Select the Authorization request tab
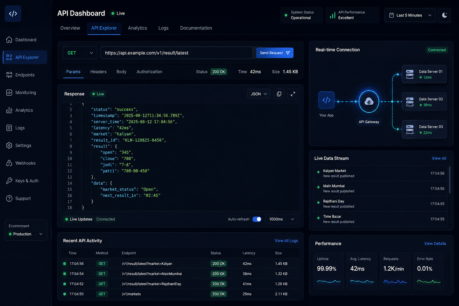 tap(149, 72)
